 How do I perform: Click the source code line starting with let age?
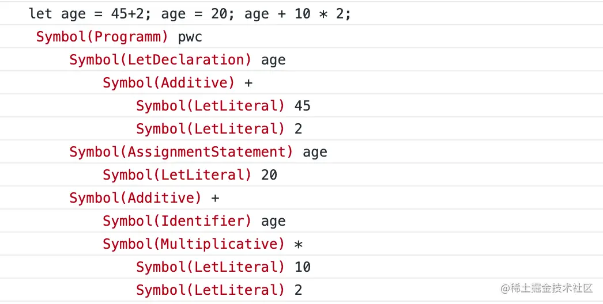[190, 14]
